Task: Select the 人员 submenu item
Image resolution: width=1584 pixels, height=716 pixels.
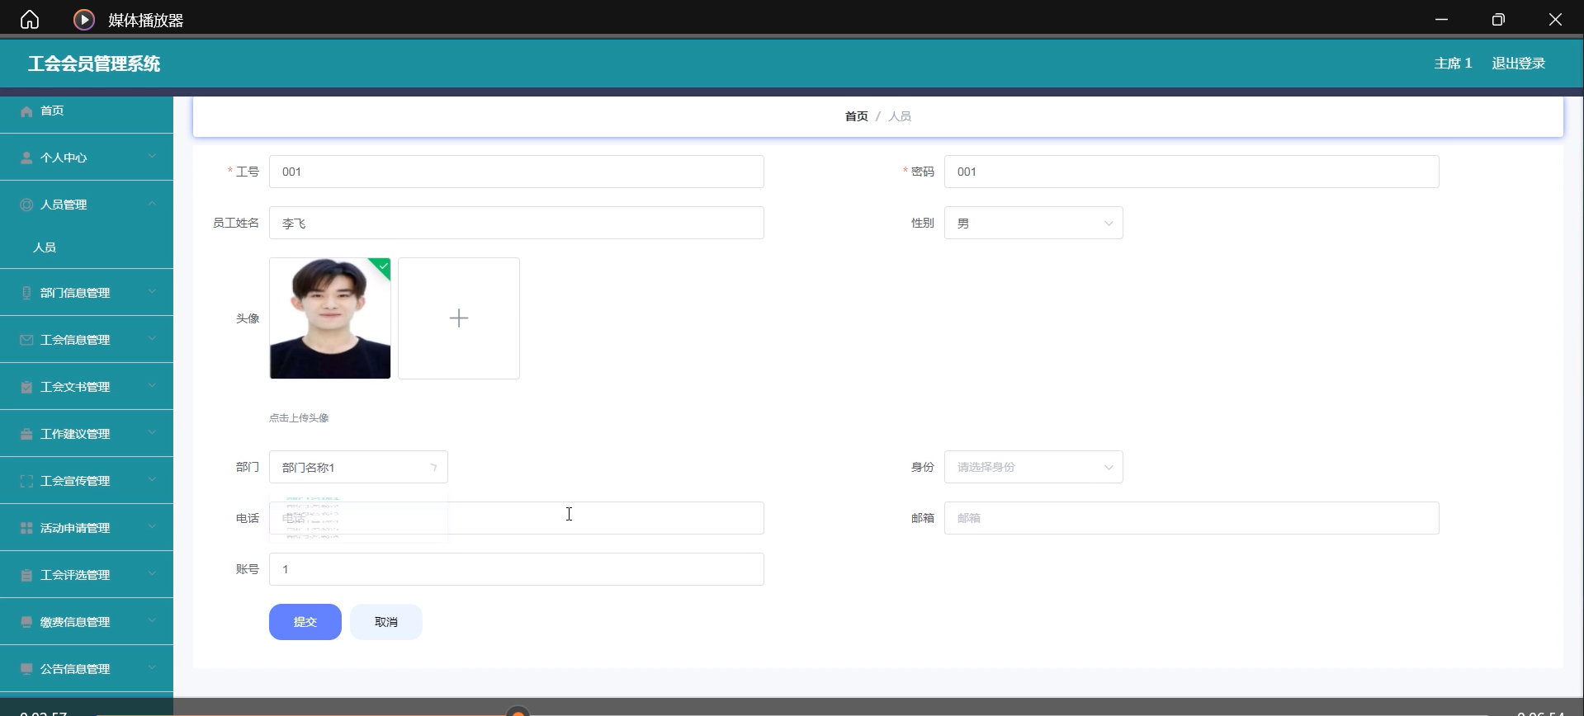Action: (87, 247)
